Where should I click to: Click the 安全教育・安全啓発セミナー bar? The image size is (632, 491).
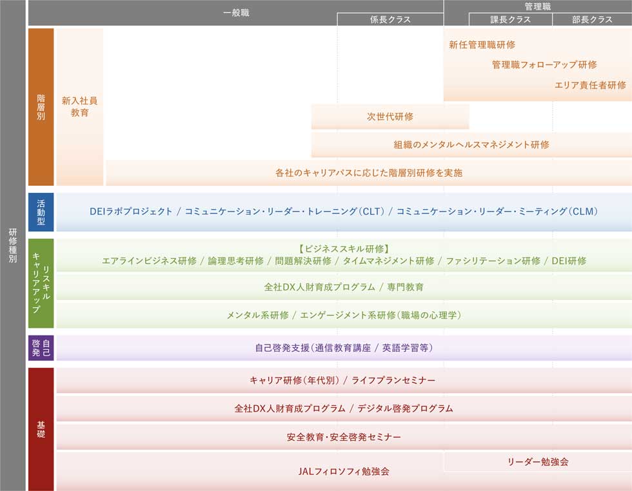pyautogui.click(x=344, y=437)
